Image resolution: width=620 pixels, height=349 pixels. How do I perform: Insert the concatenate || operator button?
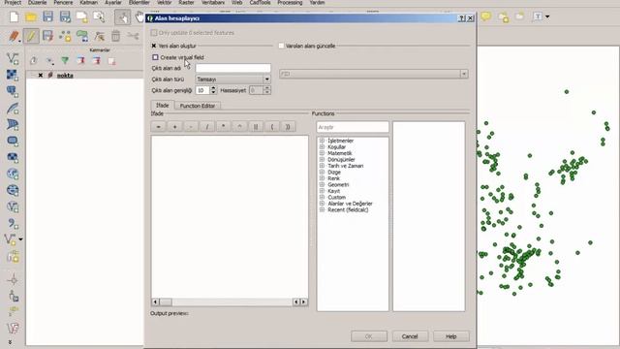pyautogui.click(x=256, y=127)
